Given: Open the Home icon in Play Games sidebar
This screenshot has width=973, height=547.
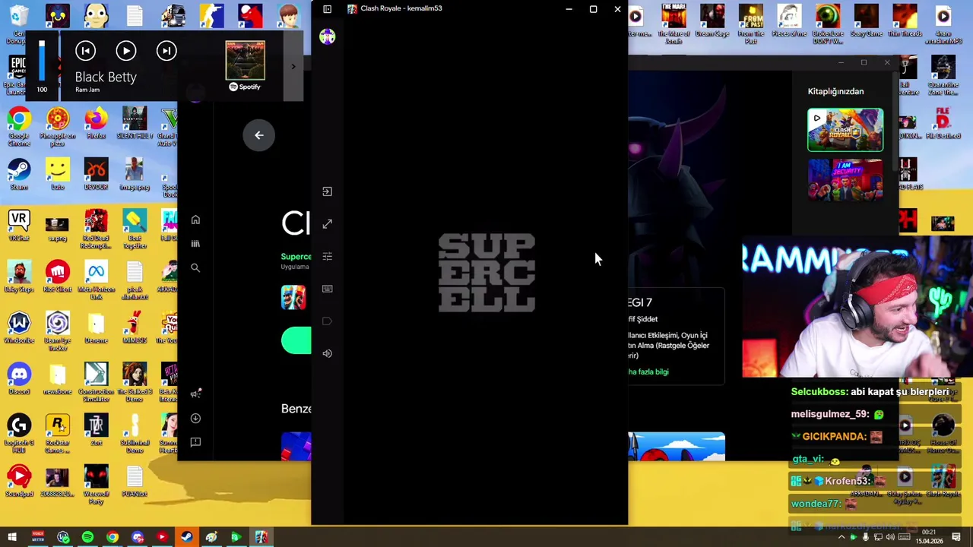Looking at the screenshot, I should click(195, 220).
